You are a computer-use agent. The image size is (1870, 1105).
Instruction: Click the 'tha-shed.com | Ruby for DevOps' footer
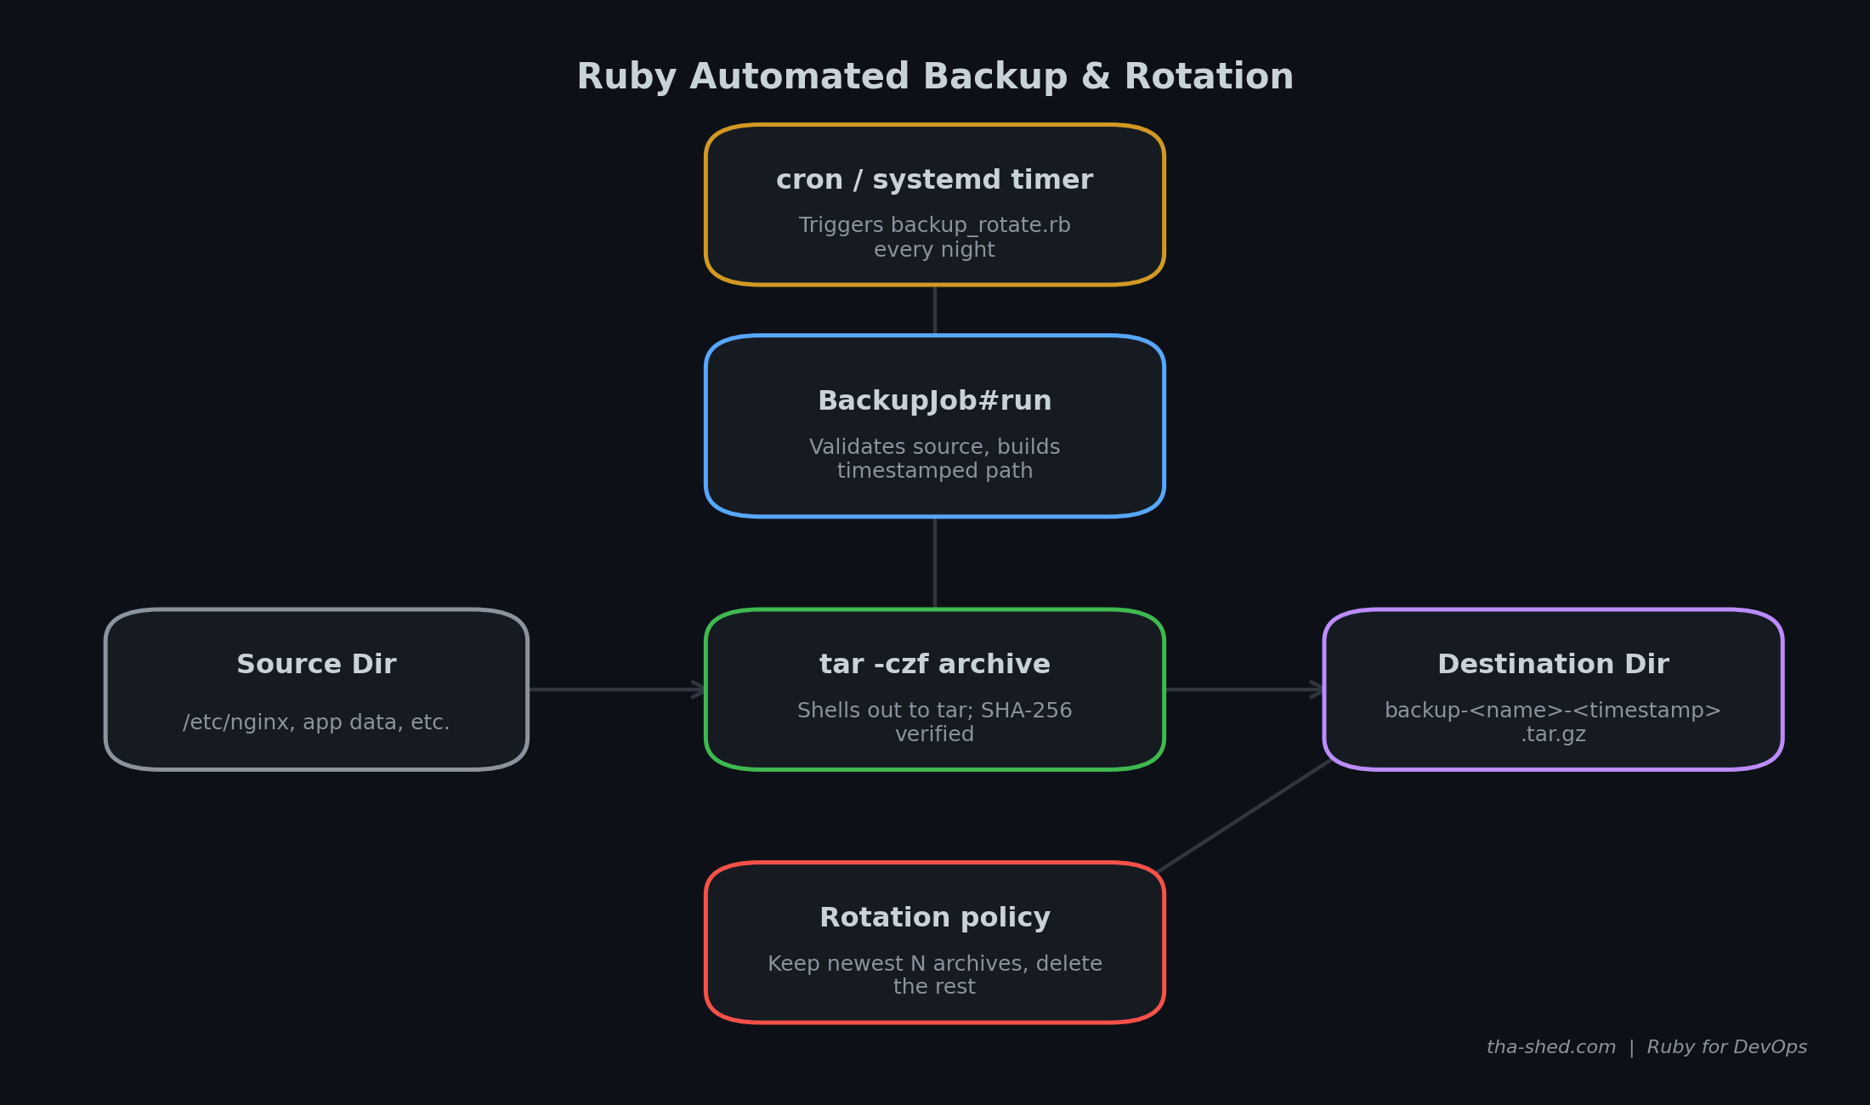(1646, 1047)
